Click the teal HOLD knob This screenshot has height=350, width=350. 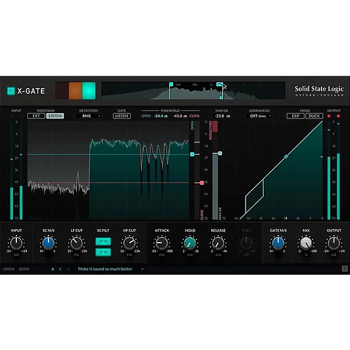tap(190, 243)
